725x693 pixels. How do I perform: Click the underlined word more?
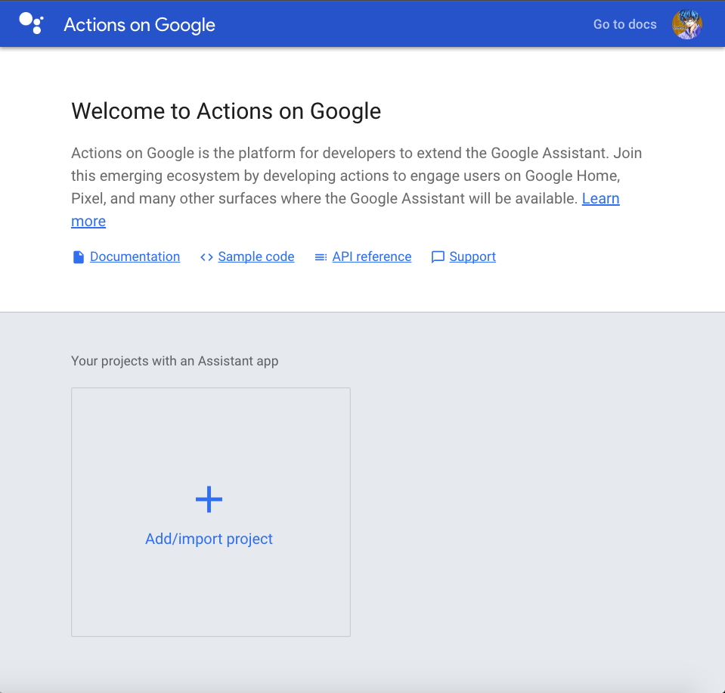[x=88, y=221]
